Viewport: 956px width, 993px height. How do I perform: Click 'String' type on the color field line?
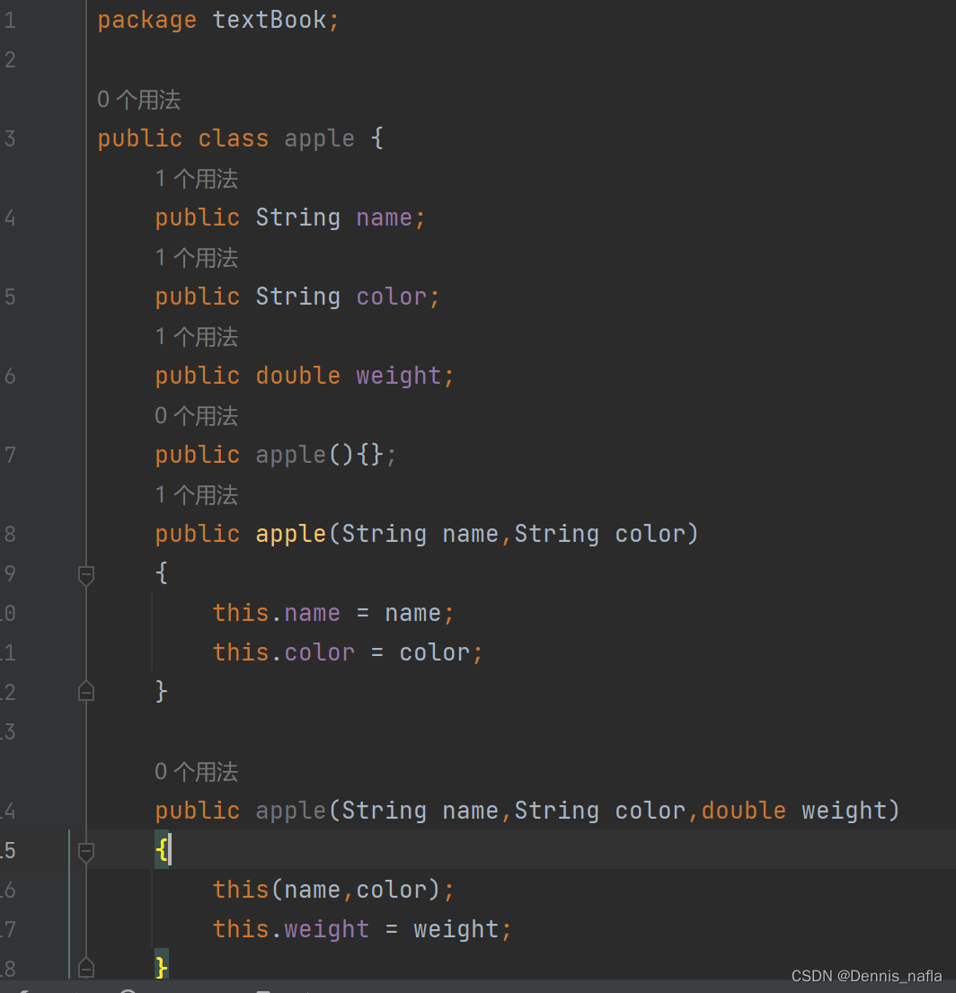click(x=298, y=297)
